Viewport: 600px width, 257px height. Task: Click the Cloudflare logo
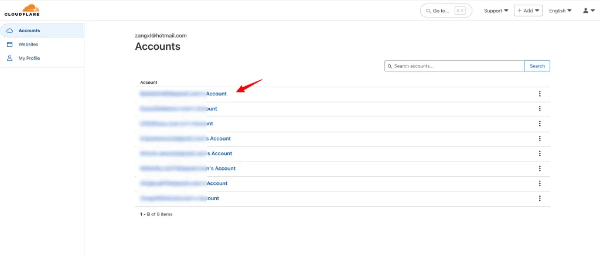[22, 10]
